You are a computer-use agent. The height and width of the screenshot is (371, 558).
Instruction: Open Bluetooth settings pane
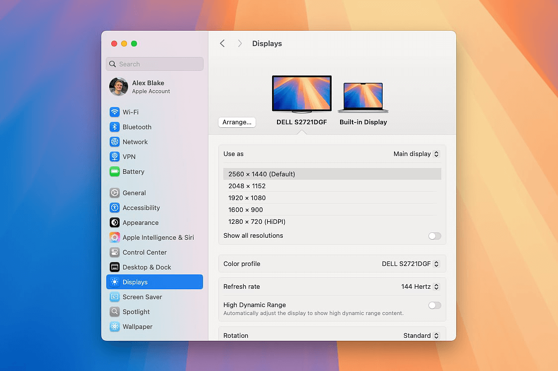[154, 127]
